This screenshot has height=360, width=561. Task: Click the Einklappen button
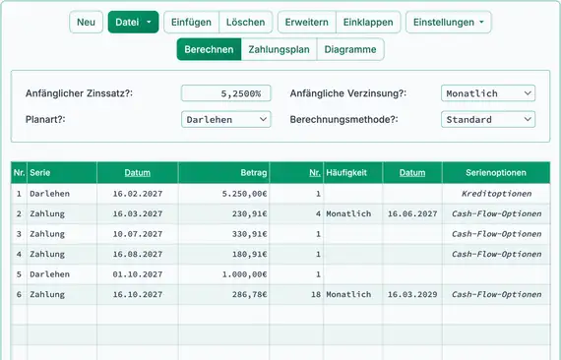[368, 23]
